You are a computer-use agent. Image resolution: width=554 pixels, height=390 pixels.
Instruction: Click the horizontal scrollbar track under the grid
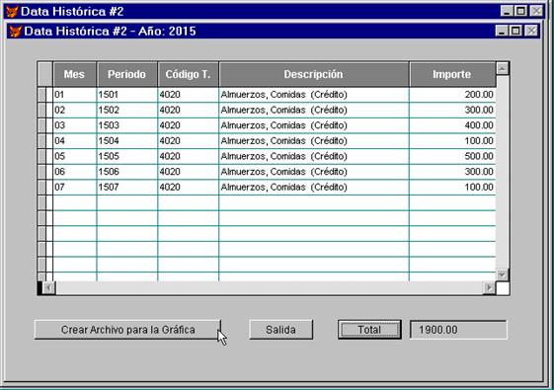tap(270, 288)
